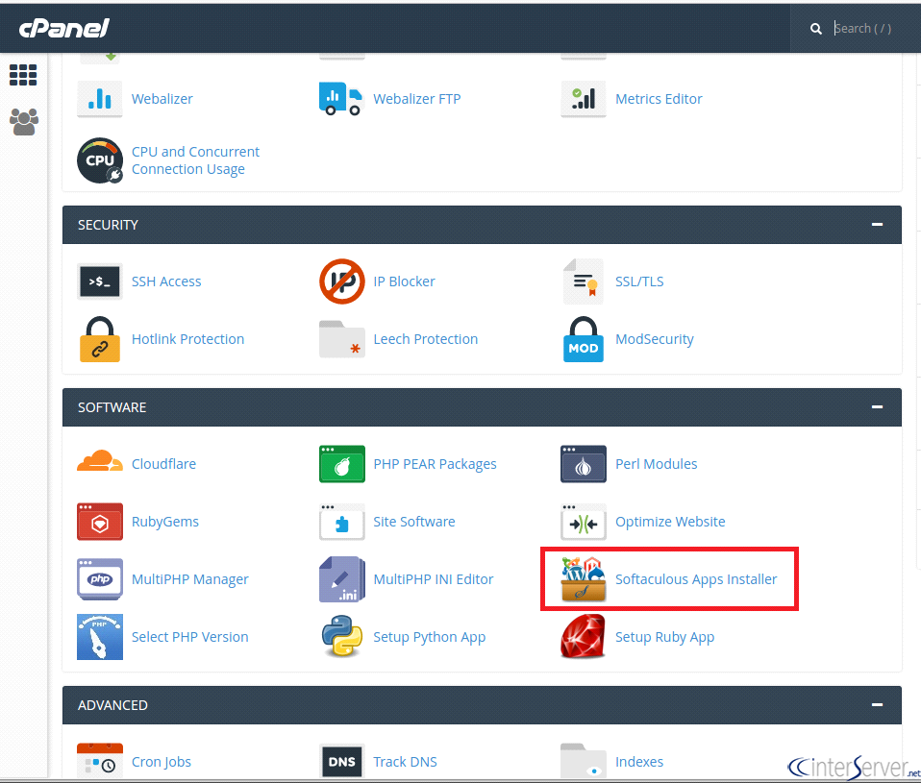Open the Optimize Website link
921x783 pixels.
click(x=670, y=522)
